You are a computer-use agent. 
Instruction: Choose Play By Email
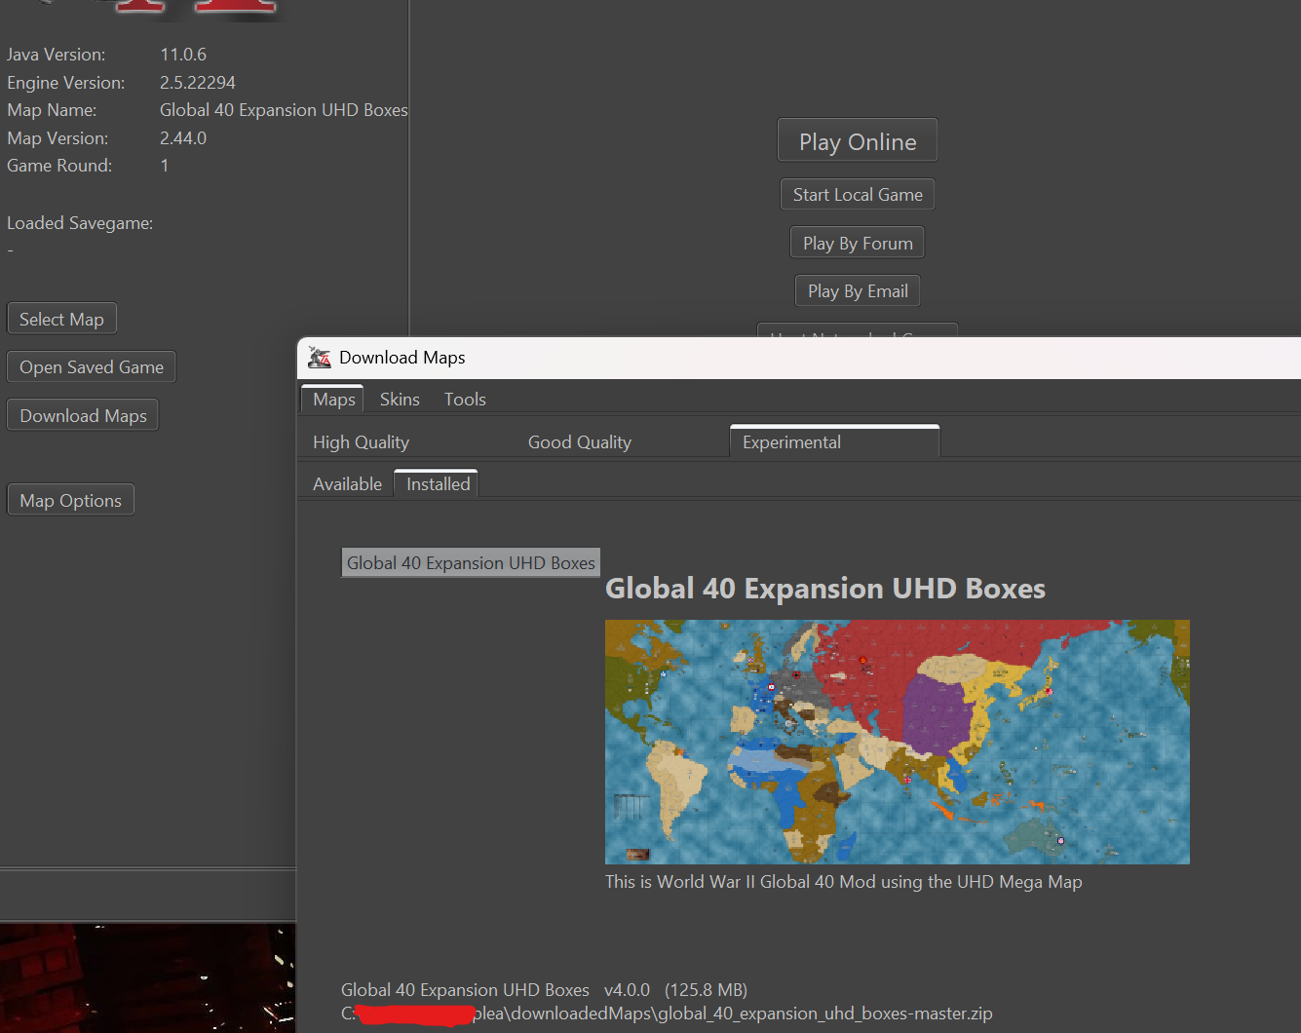click(x=857, y=291)
